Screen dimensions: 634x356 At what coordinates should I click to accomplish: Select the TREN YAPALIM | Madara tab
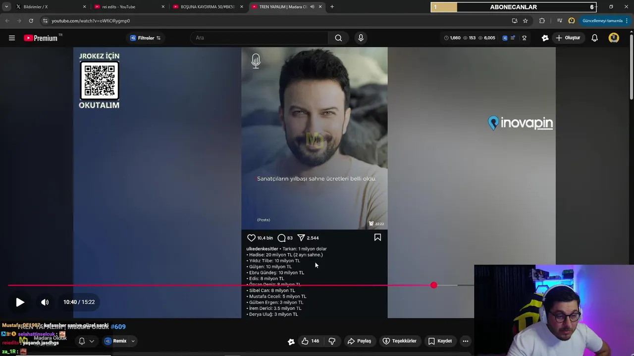pyautogui.click(x=286, y=7)
